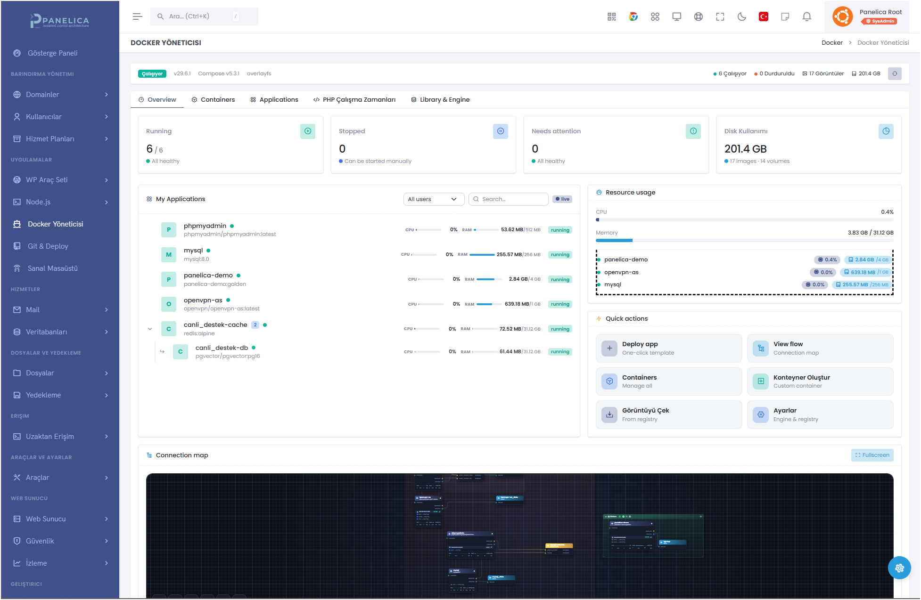Click the canli_destek-db running status badge

tap(560, 352)
